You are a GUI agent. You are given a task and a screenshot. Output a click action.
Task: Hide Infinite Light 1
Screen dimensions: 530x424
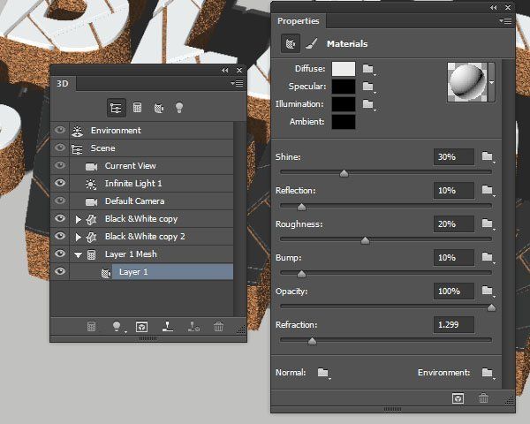[60, 183]
